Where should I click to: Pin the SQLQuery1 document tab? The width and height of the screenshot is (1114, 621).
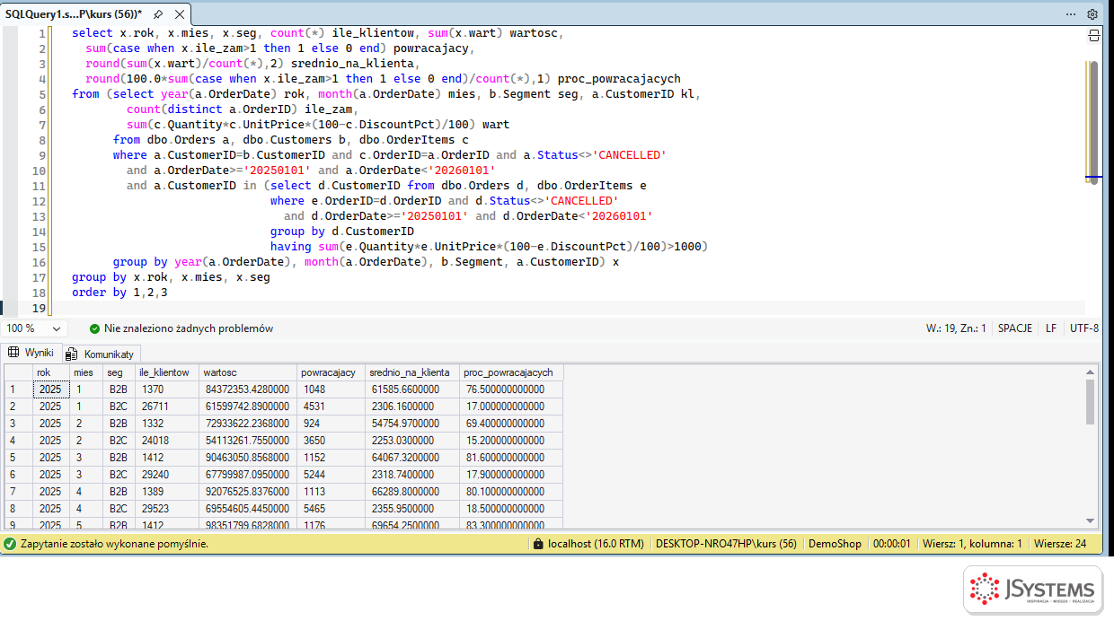158,14
